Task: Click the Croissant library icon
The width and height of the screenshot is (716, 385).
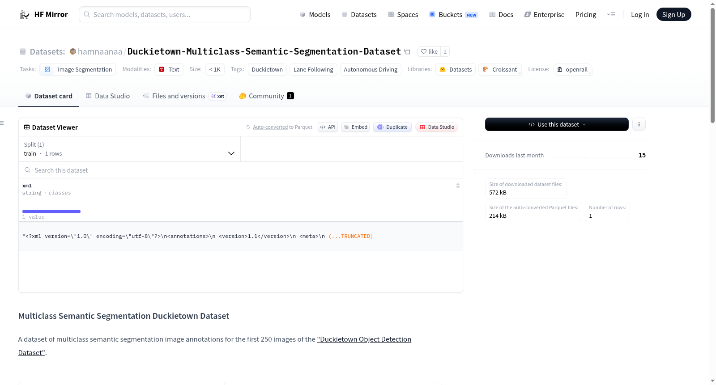Action: coord(486,69)
